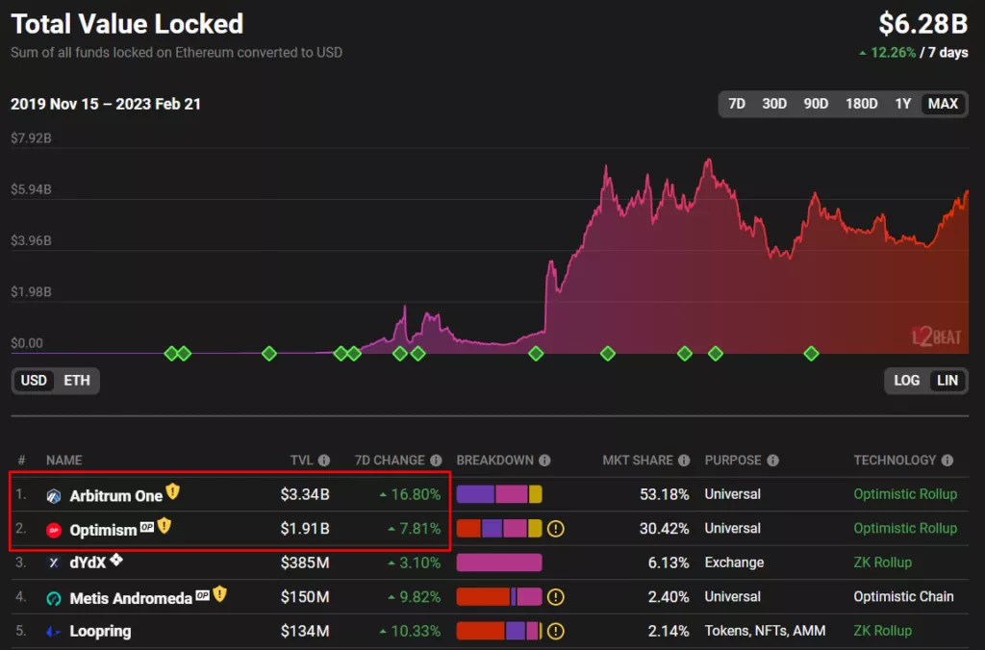Click the yellow shield warning next to Optimism
Screen dimensions: 985x650
tap(164, 525)
